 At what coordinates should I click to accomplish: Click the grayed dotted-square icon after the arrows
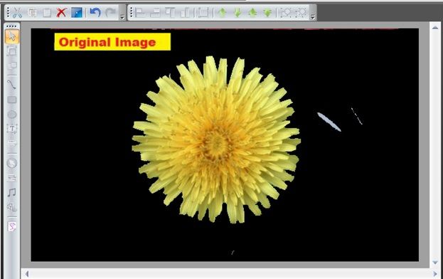point(286,13)
